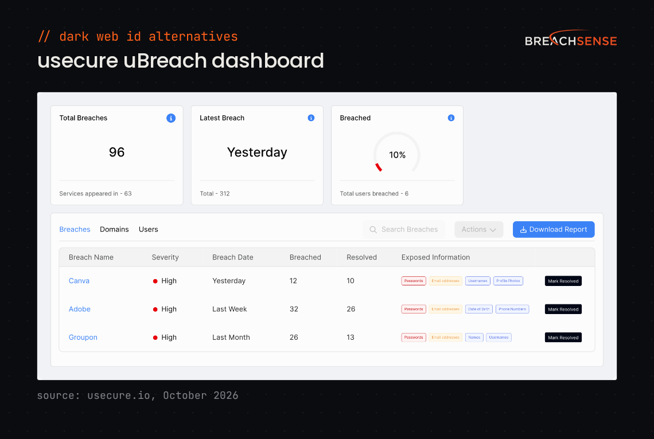Click the Passwords tag in Groupon row
654x439 pixels.
pos(414,338)
